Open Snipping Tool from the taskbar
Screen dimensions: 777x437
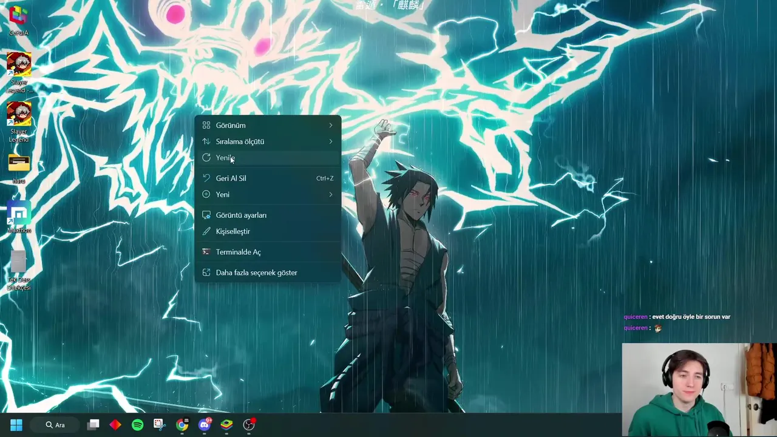coord(160,425)
